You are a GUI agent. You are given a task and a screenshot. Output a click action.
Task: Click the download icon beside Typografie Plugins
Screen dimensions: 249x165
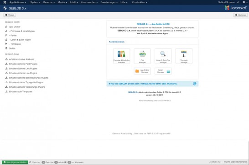click(x=6, y=82)
